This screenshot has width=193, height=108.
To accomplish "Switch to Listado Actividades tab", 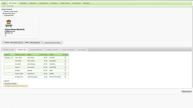I will tap(68, 50).
